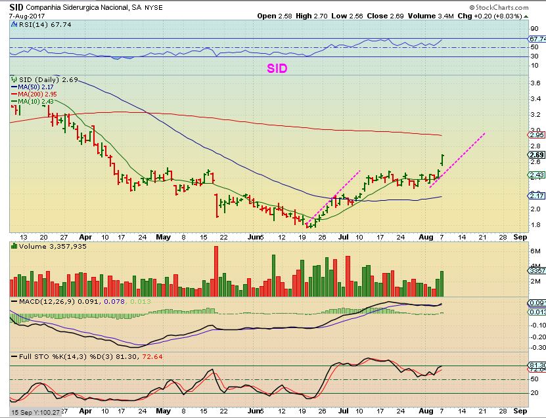Viewport: 546px width, 418px height.
Task: Click the tallest red volume spike bar
Action: tap(216, 271)
